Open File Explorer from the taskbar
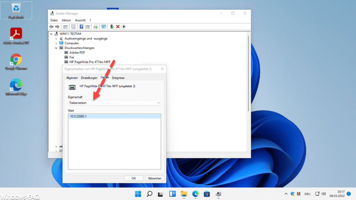The height and width of the screenshot is (200, 356). [x=184, y=194]
